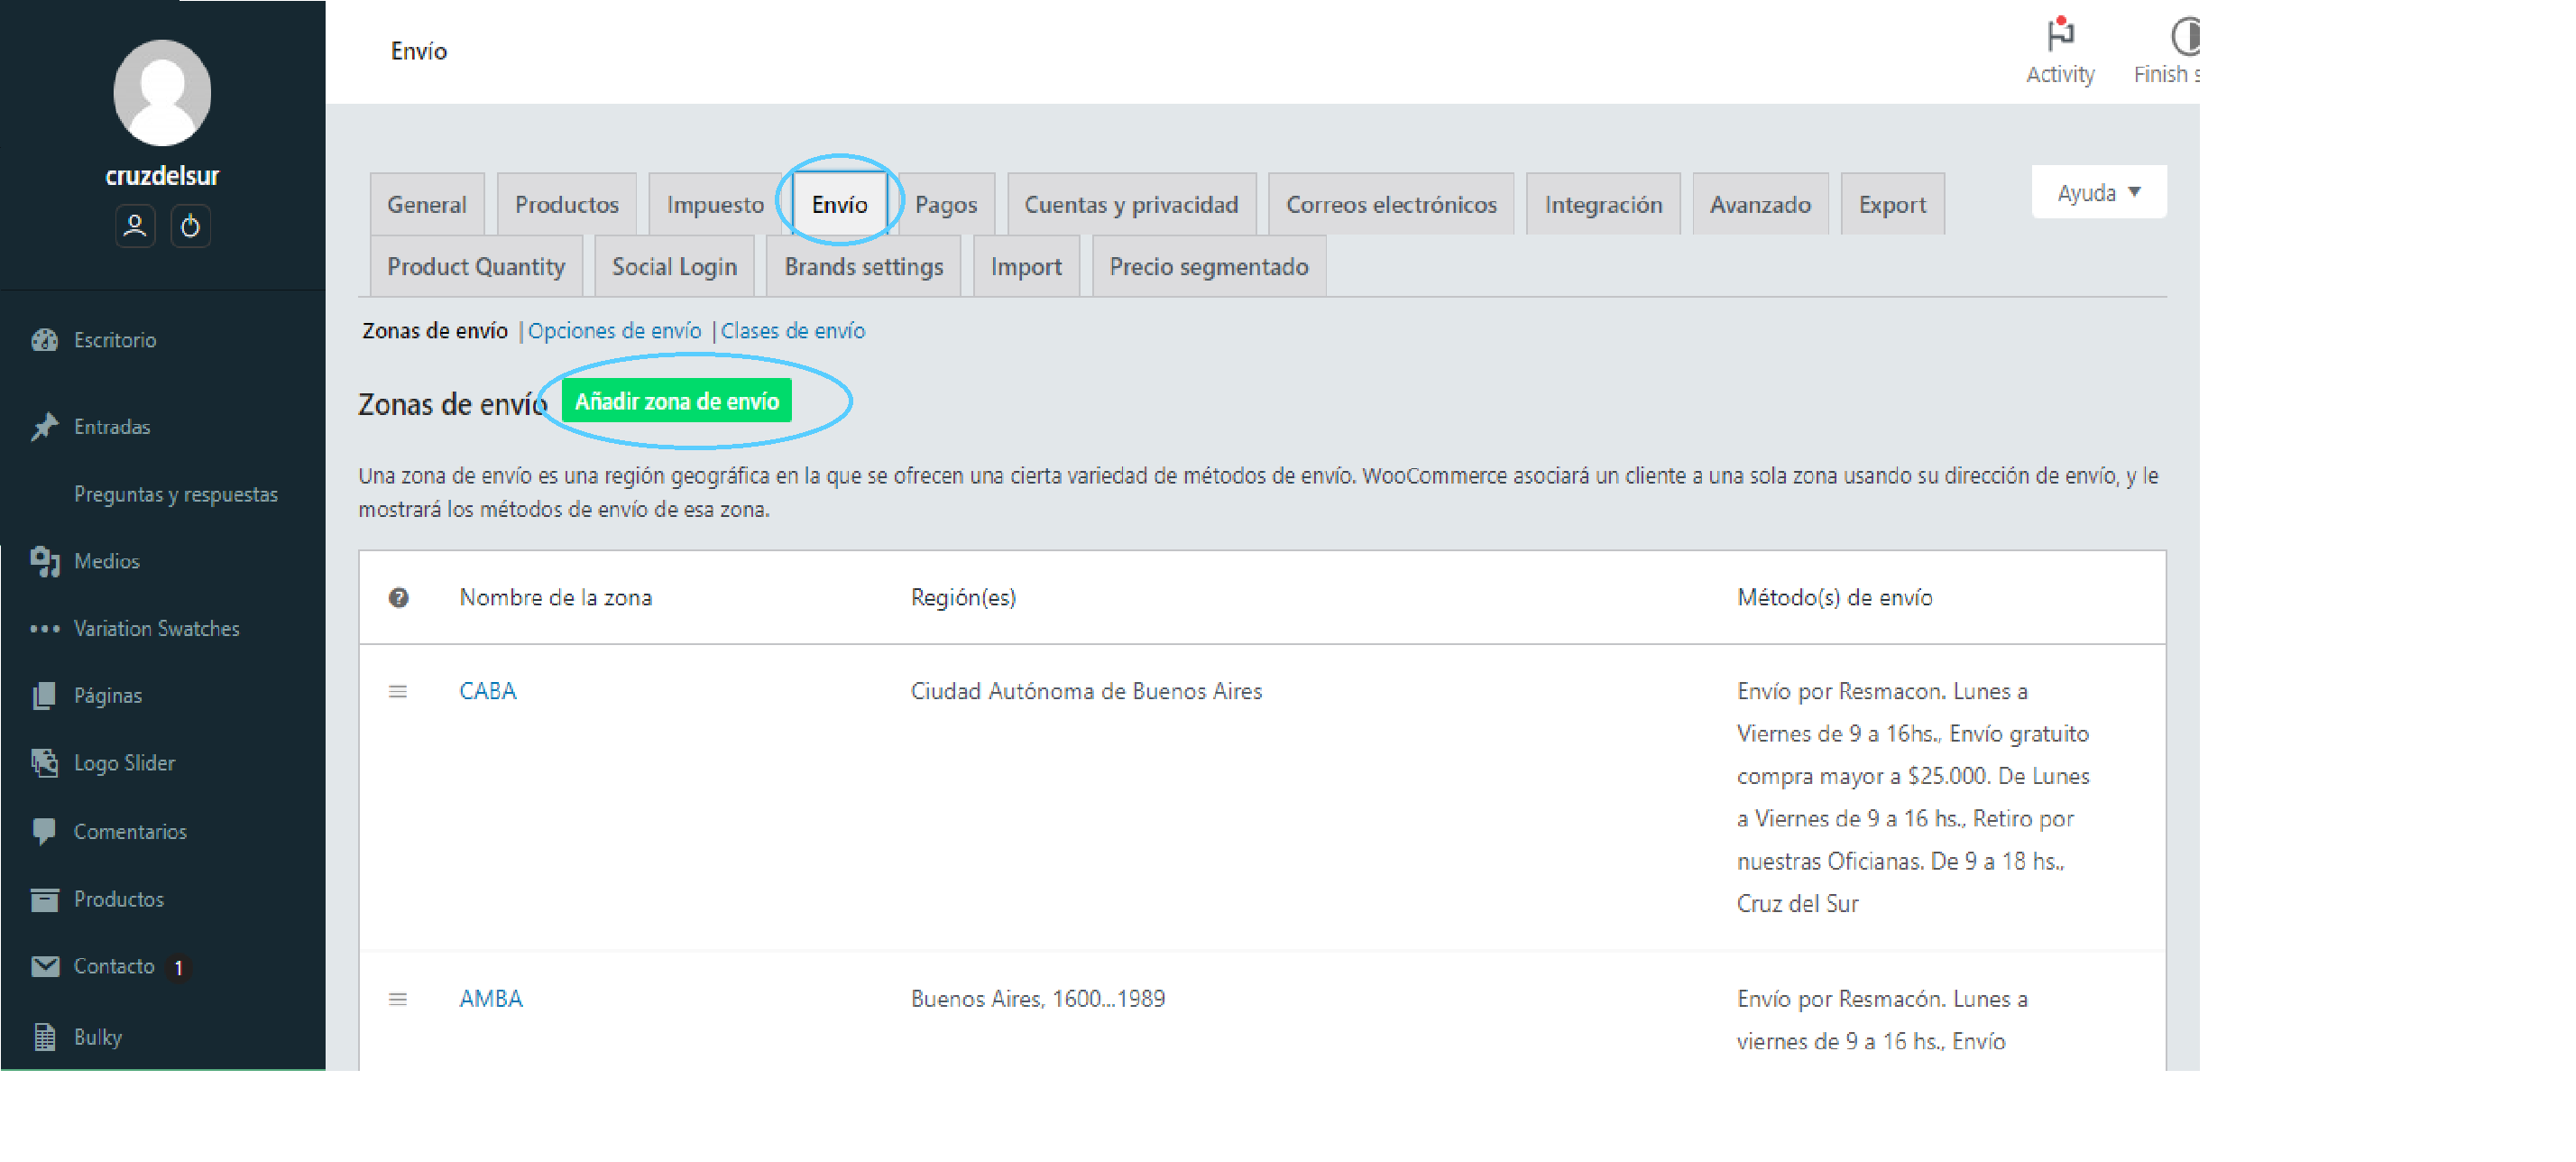Switch to the Pagos tab

(945, 205)
